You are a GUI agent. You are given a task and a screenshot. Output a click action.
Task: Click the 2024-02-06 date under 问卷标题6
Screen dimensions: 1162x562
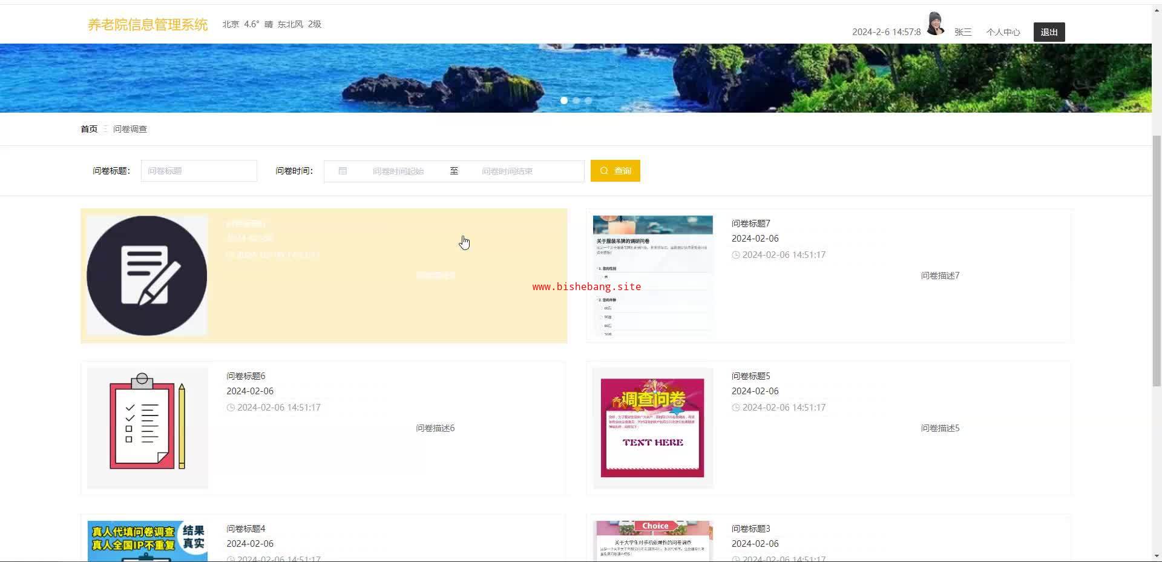(250, 391)
